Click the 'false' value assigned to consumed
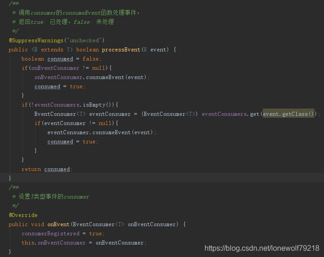Viewport: 324px width, 257px height. point(91,59)
